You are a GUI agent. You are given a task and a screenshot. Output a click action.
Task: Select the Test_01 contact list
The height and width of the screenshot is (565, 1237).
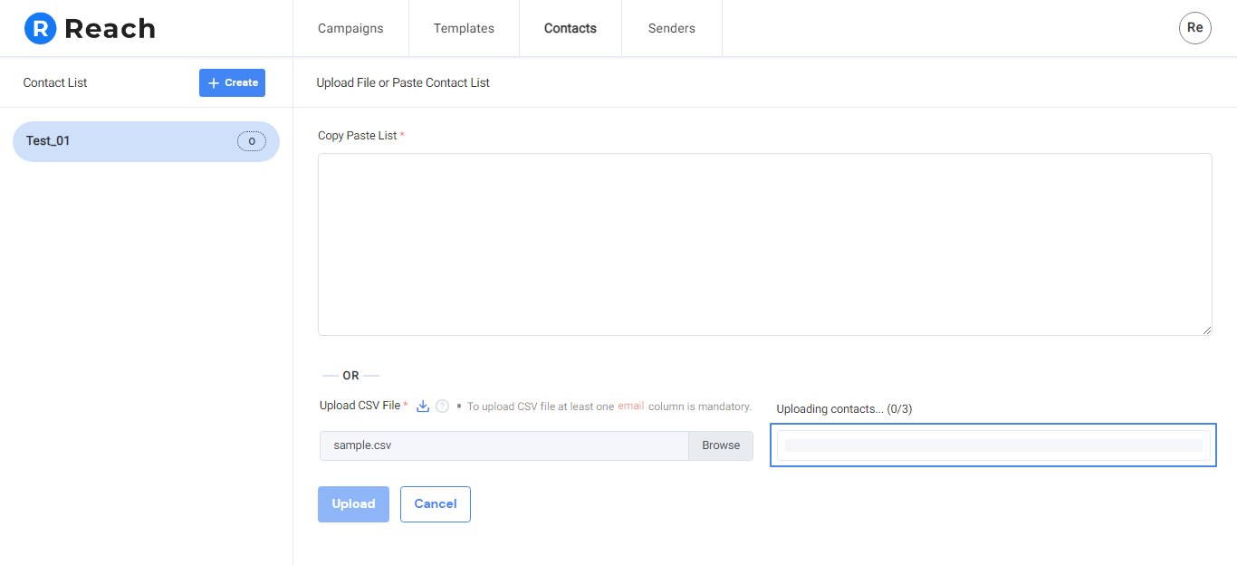tap(146, 141)
